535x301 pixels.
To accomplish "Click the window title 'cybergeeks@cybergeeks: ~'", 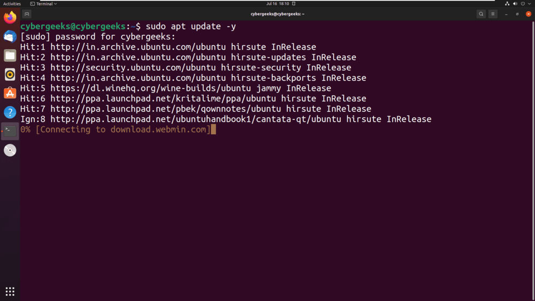I will click(277, 14).
